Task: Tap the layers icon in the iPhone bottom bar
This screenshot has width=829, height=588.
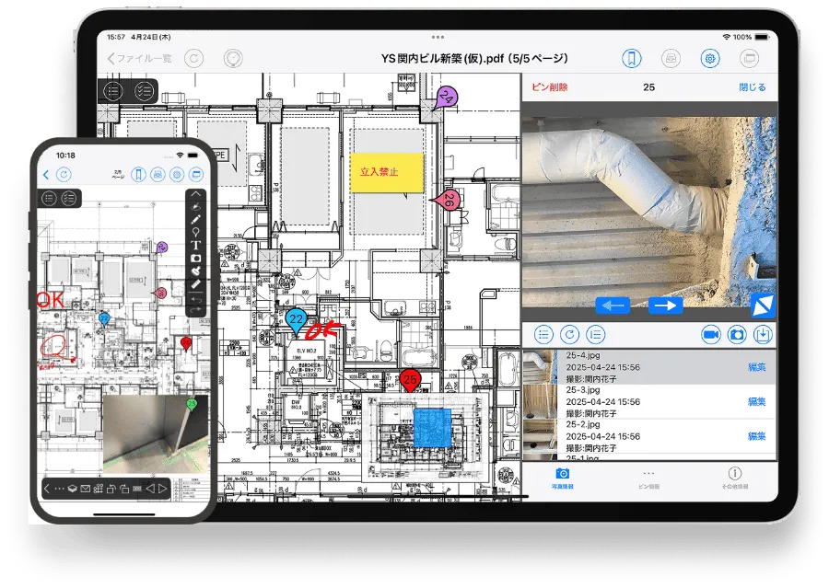Action: click(73, 489)
